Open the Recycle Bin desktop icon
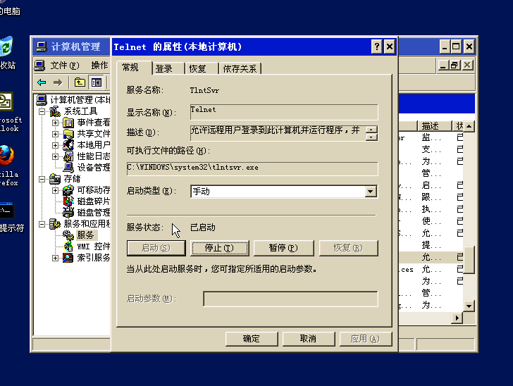This screenshot has width=513, height=386. [x=6, y=46]
